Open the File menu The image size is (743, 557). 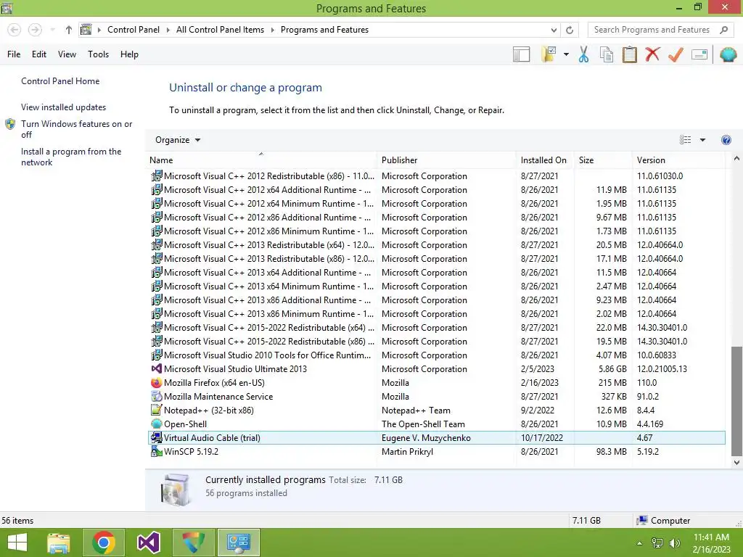pyautogui.click(x=14, y=54)
